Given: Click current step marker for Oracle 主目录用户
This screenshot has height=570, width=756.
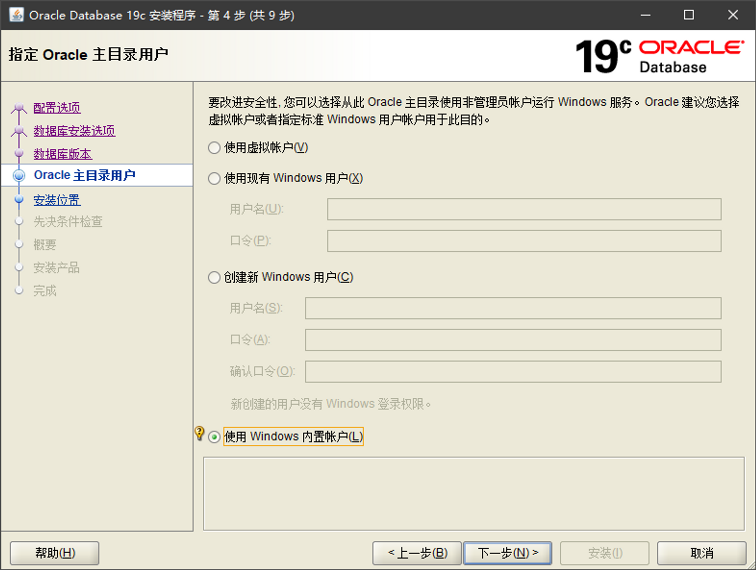Looking at the screenshot, I should tap(19, 175).
